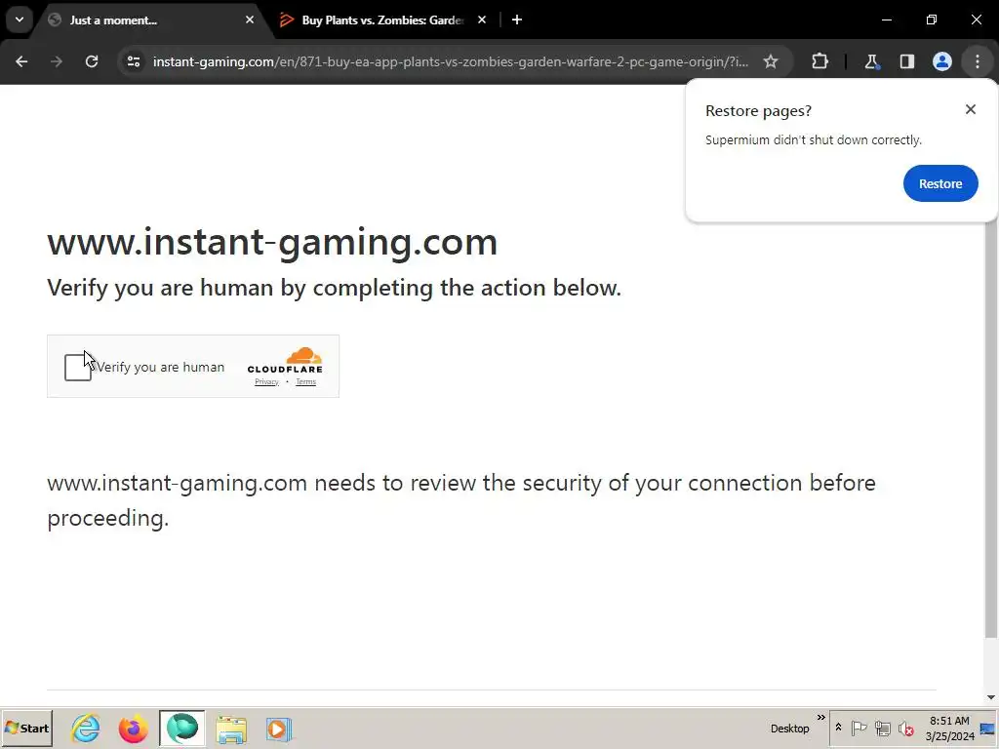Open Windows Media Player from taskbar
999x749 pixels.
click(278, 729)
